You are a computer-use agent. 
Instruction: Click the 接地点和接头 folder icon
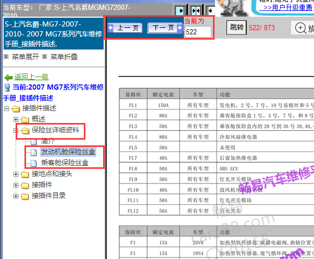[x=25, y=175]
